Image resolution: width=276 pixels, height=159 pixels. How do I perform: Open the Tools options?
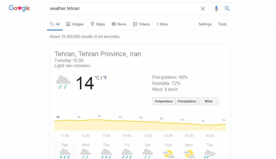tap(222, 24)
